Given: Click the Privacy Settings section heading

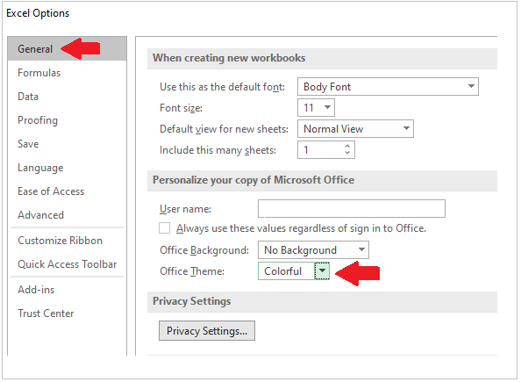Looking at the screenshot, I should pos(192,301).
